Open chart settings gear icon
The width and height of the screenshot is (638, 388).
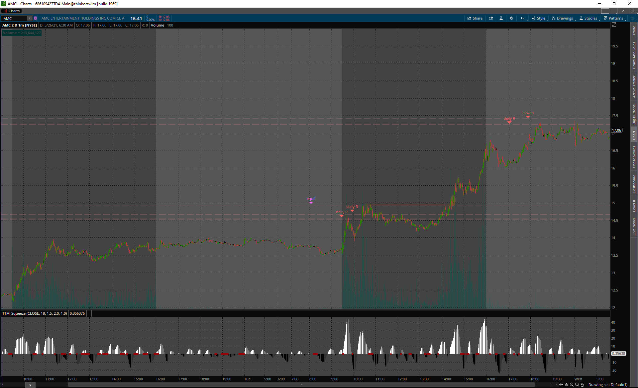click(x=511, y=18)
